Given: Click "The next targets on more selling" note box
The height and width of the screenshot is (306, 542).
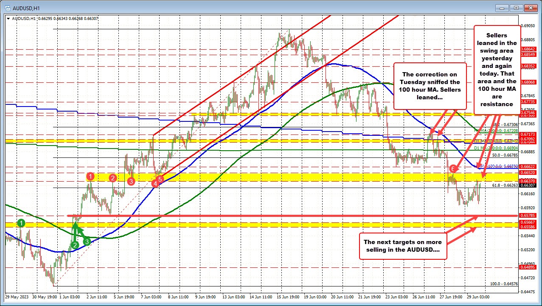Looking at the screenshot, I should (402, 246).
